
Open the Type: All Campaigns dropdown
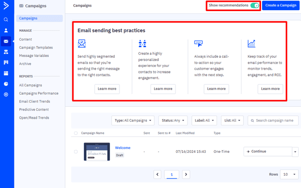point(133,121)
